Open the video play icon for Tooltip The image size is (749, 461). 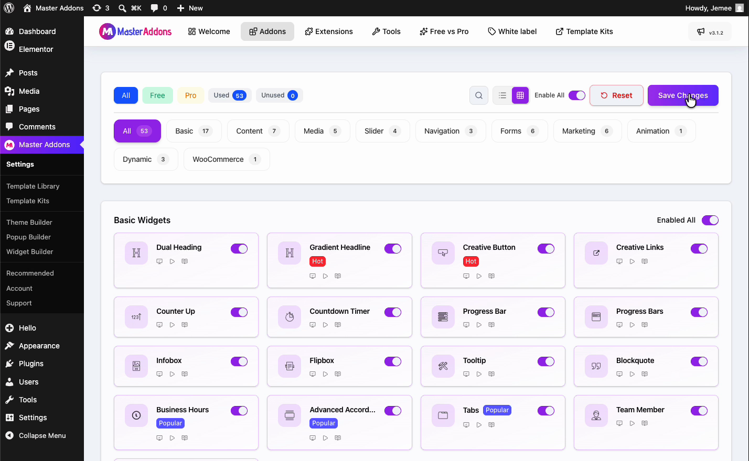tap(479, 374)
